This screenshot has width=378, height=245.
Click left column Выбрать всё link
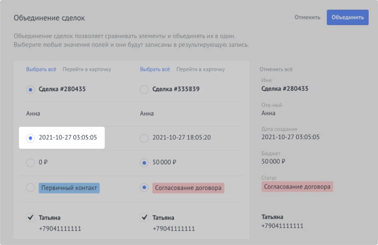click(41, 70)
